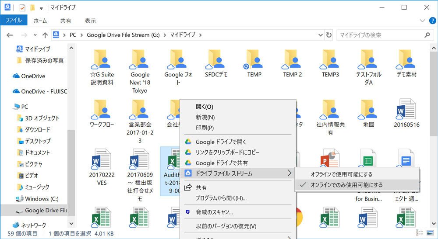Click PC in the address path
438x239 pixels.
coord(73,35)
